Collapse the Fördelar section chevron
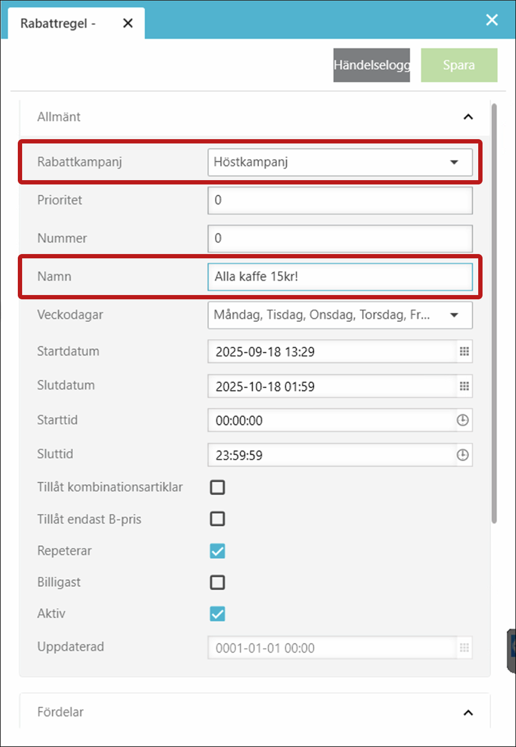 click(468, 712)
